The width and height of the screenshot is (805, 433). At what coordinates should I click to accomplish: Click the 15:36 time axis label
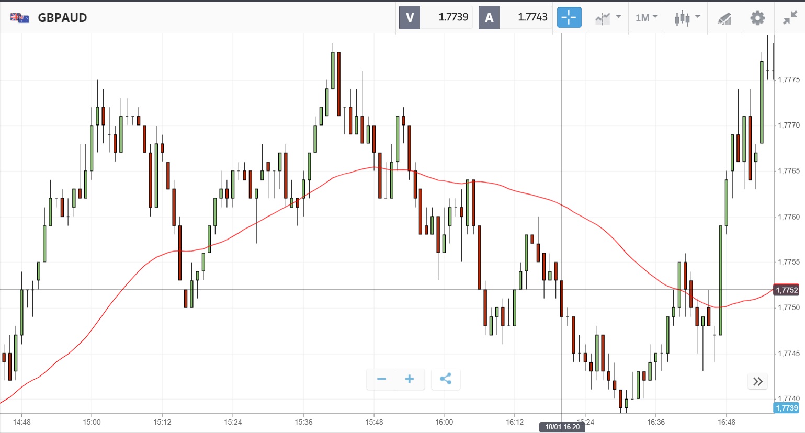coord(303,422)
